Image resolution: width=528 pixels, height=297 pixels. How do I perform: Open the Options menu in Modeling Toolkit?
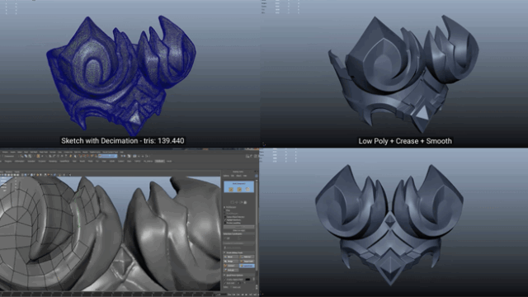[226, 176]
